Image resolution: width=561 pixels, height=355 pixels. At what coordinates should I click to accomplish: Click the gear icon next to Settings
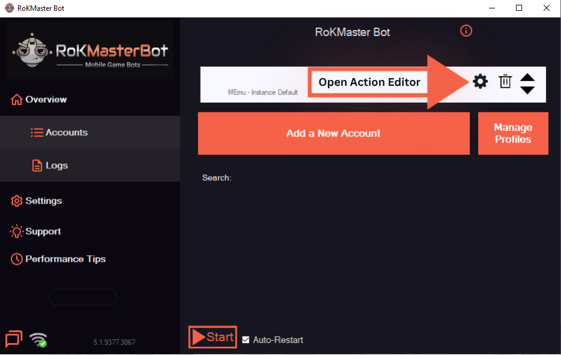point(16,201)
